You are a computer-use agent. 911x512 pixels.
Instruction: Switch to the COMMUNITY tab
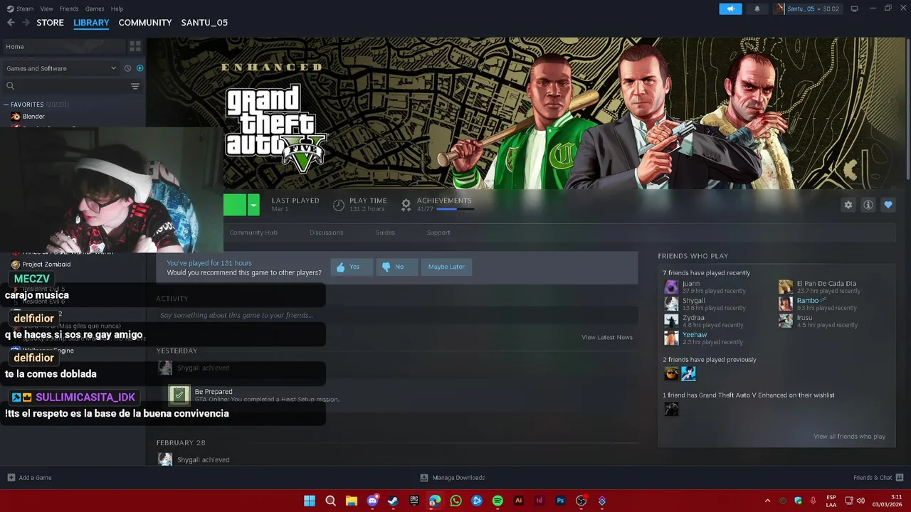pyautogui.click(x=145, y=23)
